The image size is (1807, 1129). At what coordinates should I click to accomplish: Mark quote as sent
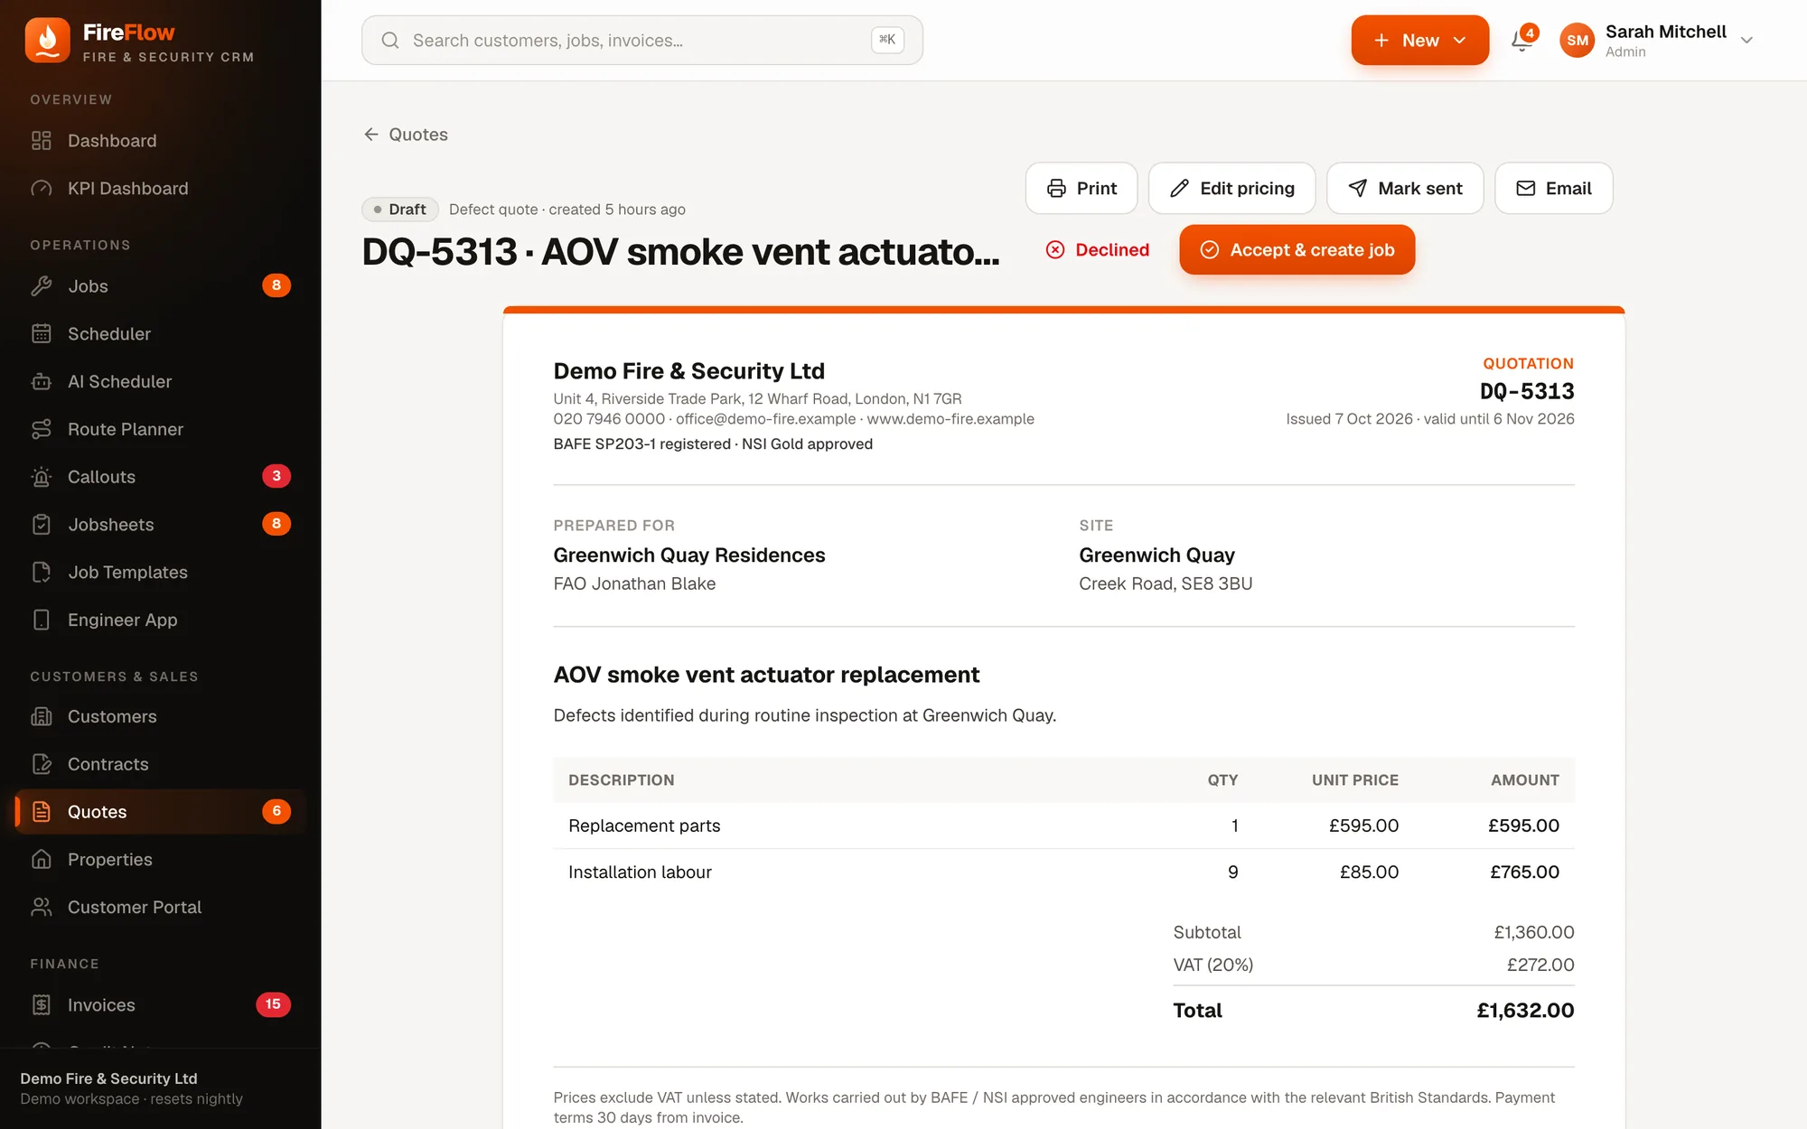coord(1405,189)
